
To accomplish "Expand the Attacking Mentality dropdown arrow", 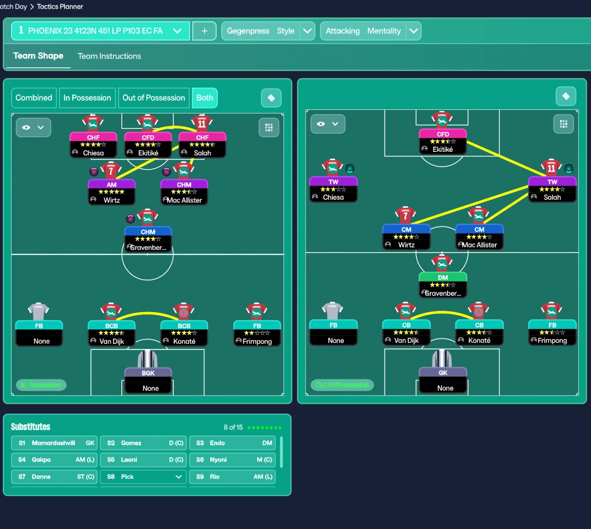I will [x=414, y=31].
